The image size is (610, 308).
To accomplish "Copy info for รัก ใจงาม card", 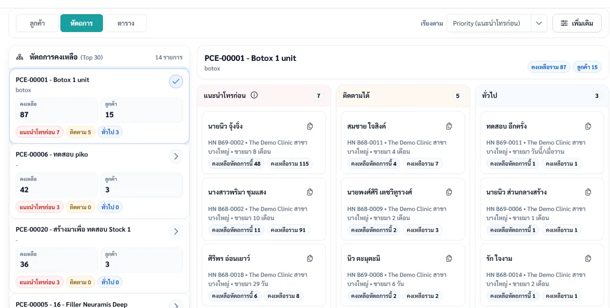I will coord(588,259).
